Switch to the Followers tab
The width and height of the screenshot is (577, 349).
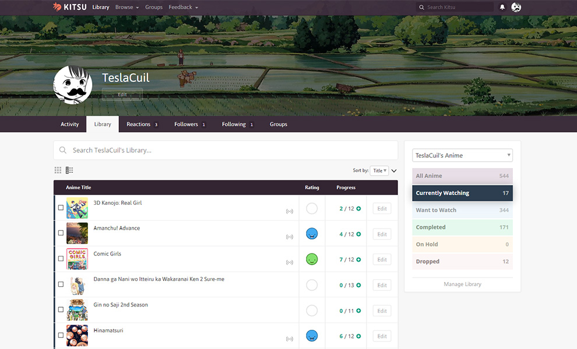click(189, 124)
